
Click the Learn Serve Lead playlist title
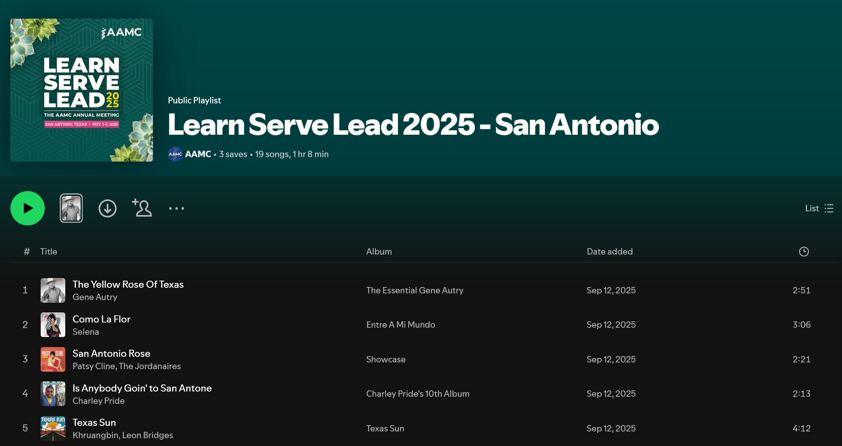coord(413,125)
